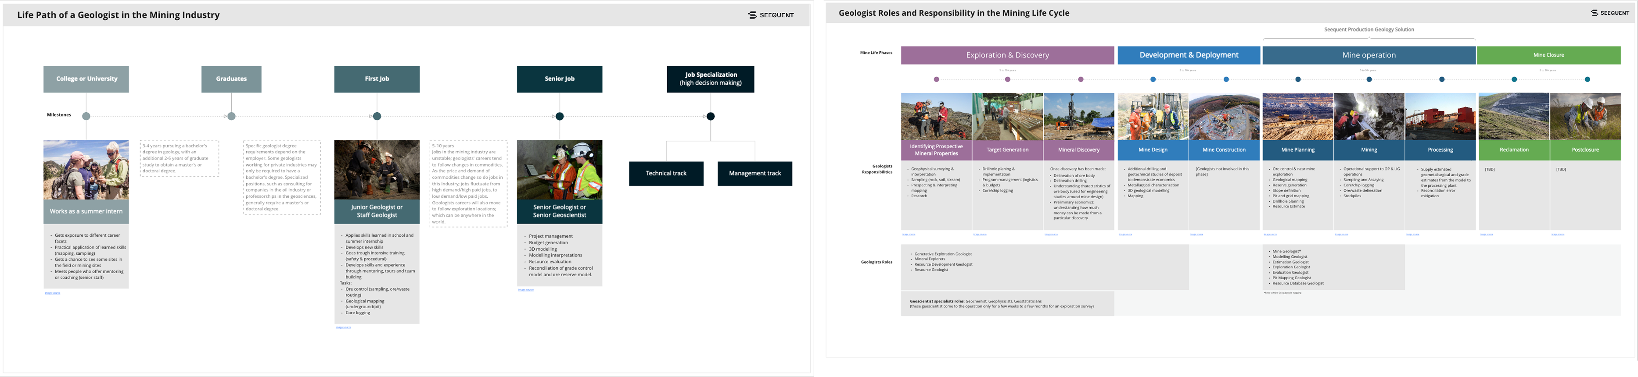Click the Seequent logo on the Life Path slide

(771, 14)
